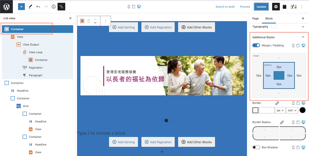This screenshot has width=309, height=156.
Task: Collapse the Additional Styles section
Action: point(303,37)
